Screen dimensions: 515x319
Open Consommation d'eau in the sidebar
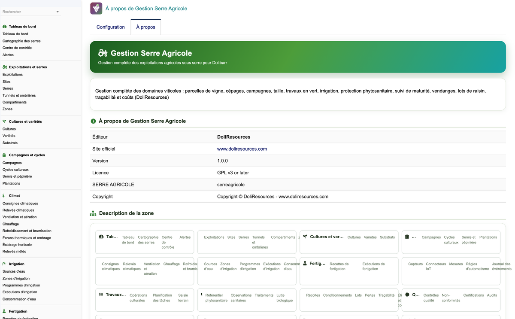click(x=19, y=299)
